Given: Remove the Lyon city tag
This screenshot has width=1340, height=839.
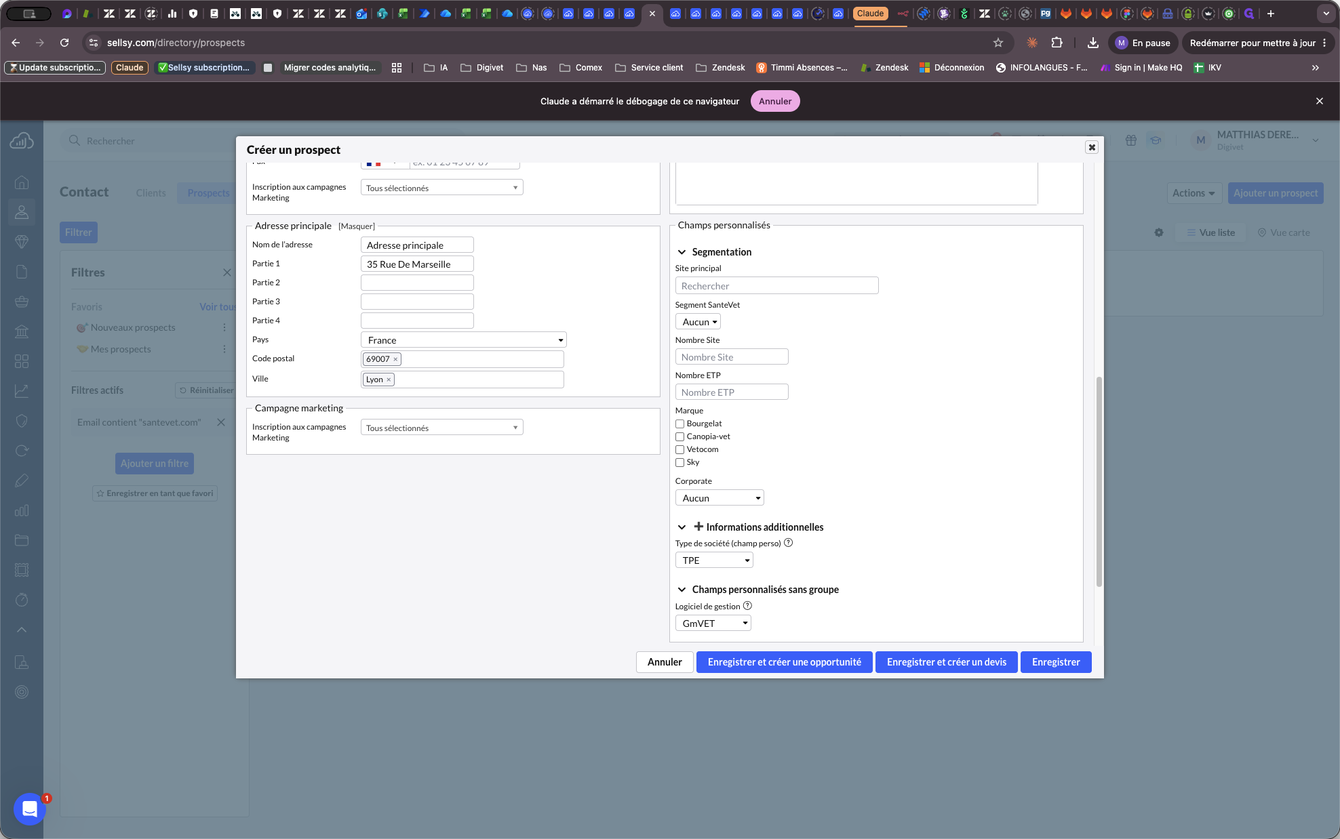Looking at the screenshot, I should coord(389,380).
